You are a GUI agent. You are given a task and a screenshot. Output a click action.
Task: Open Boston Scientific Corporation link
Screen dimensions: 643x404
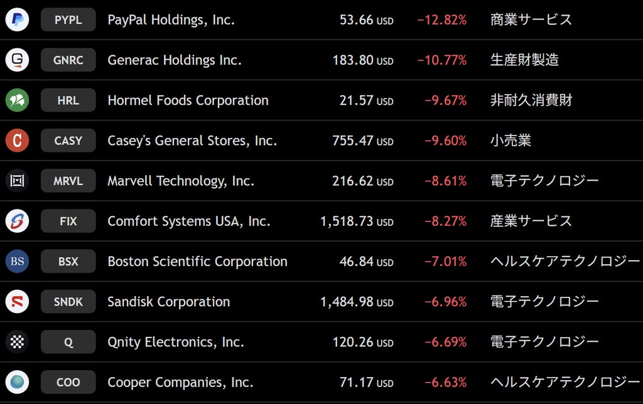[x=197, y=262]
